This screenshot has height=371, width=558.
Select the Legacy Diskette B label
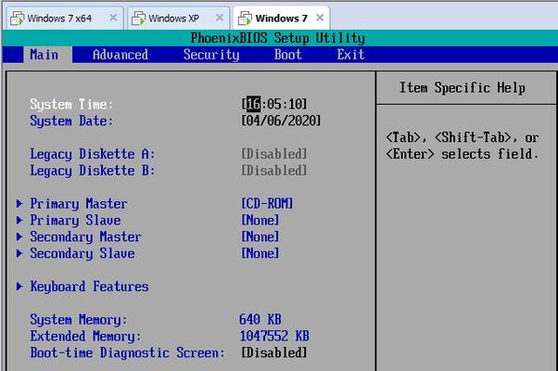93,171
